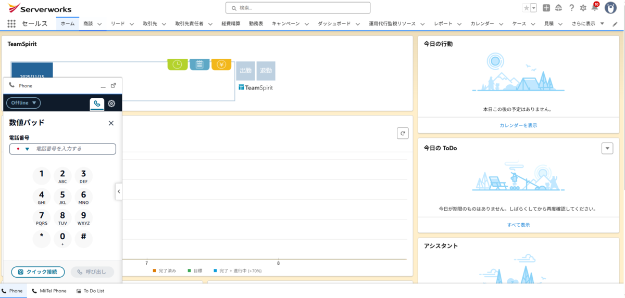Click the global 検索 search box
This screenshot has height=298, width=625.
[x=298, y=8]
